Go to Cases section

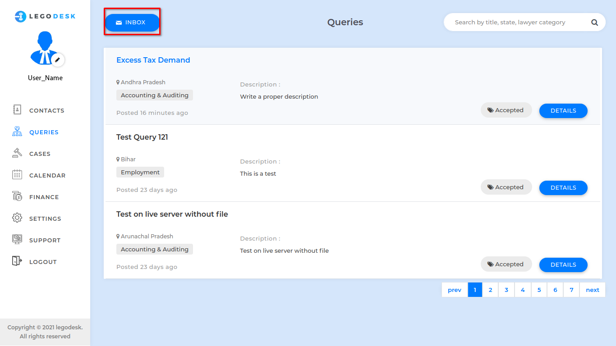[40, 154]
